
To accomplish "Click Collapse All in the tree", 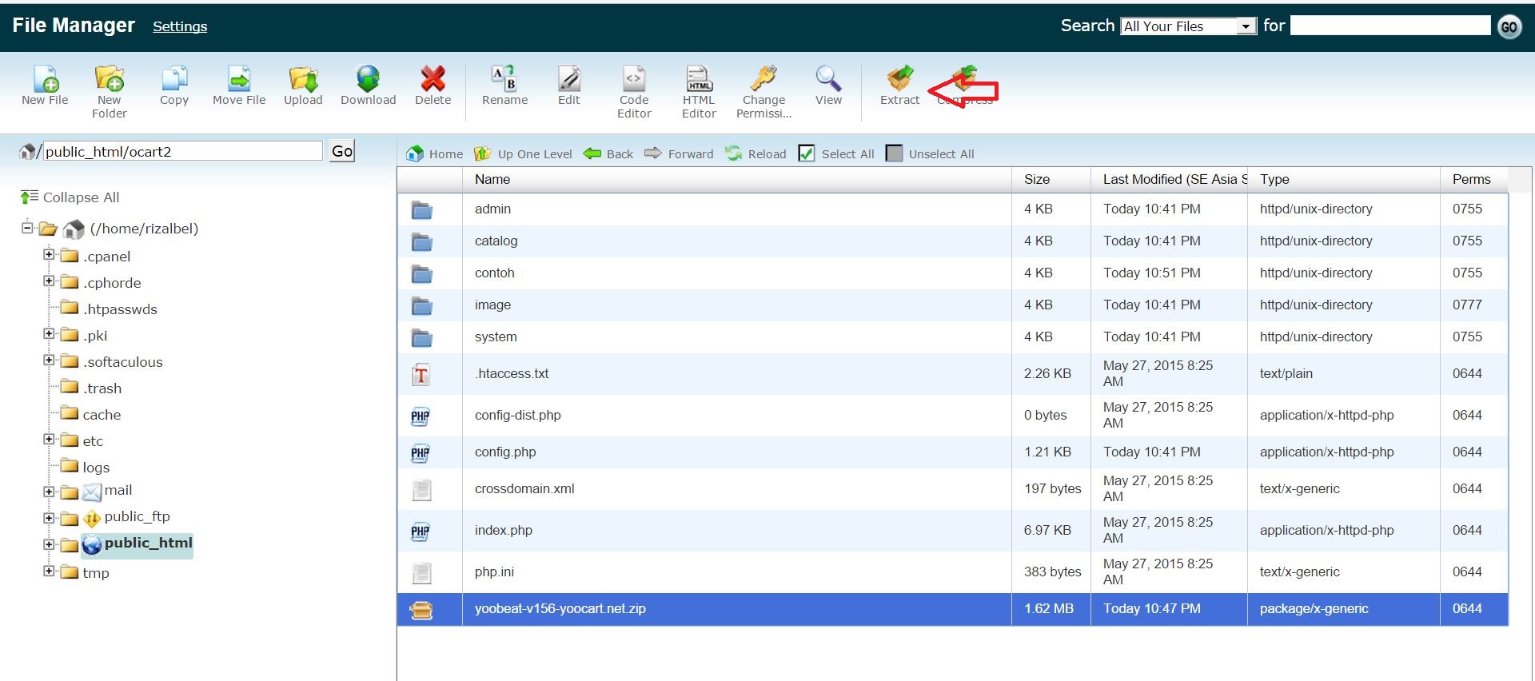I will point(70,197).
